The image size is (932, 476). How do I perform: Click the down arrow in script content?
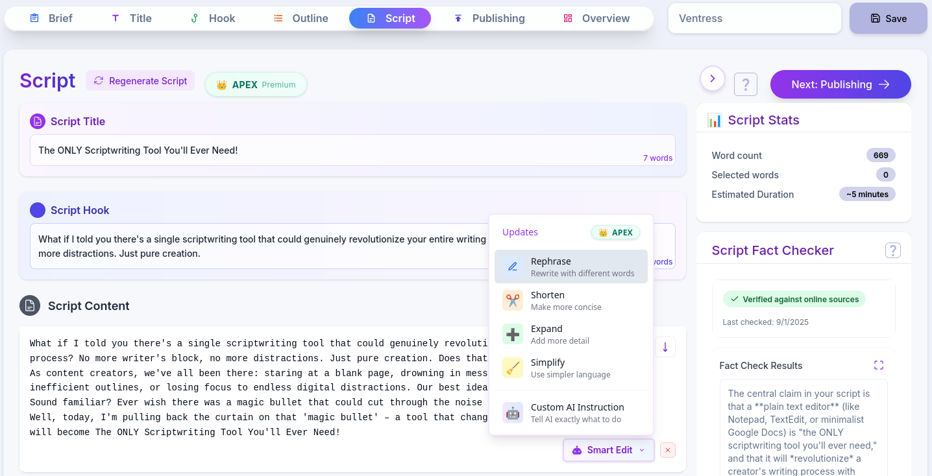665,347
